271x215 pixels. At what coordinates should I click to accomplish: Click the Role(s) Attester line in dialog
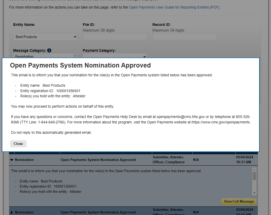[x=53, y=96]
